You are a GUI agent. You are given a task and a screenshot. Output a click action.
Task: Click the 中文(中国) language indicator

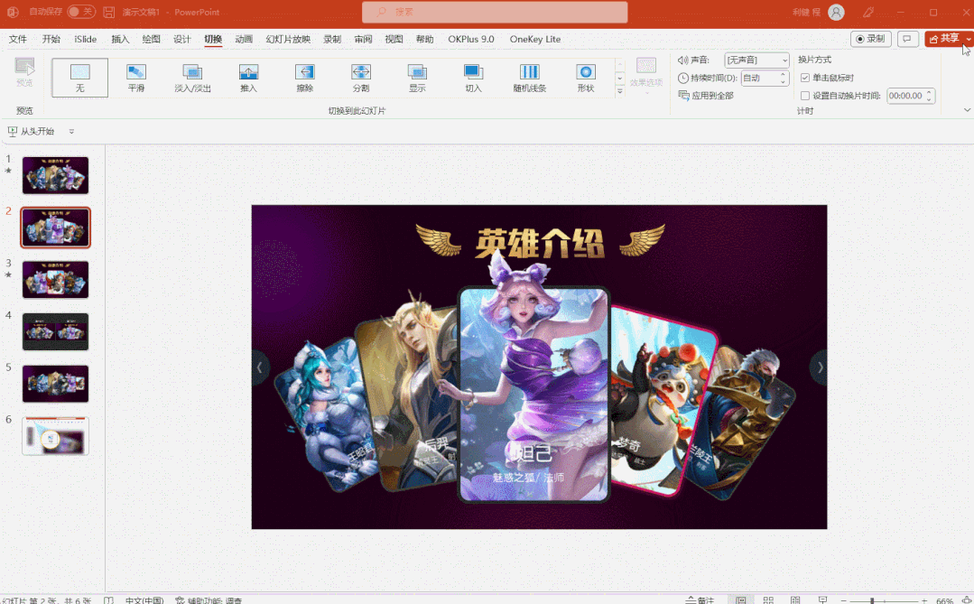pyautogui.click(x=144, y=600)
